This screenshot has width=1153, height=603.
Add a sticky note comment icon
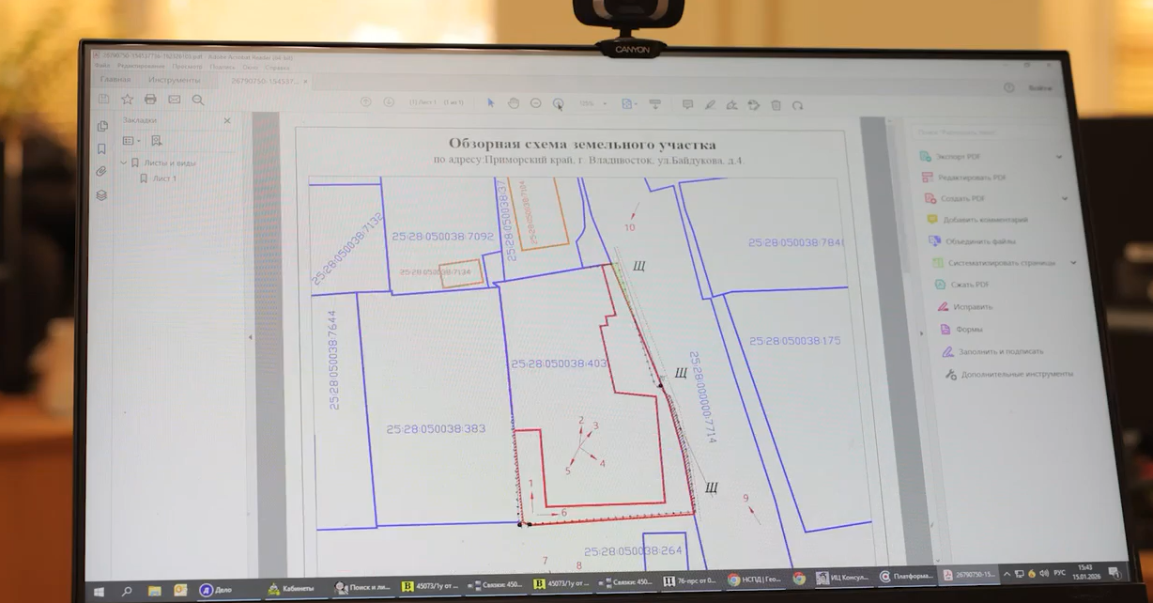tap(687, 104)
